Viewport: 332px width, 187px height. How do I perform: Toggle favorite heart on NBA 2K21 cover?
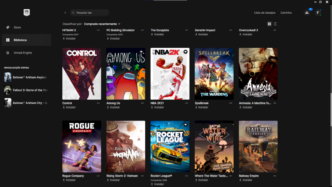click(186, 52)
